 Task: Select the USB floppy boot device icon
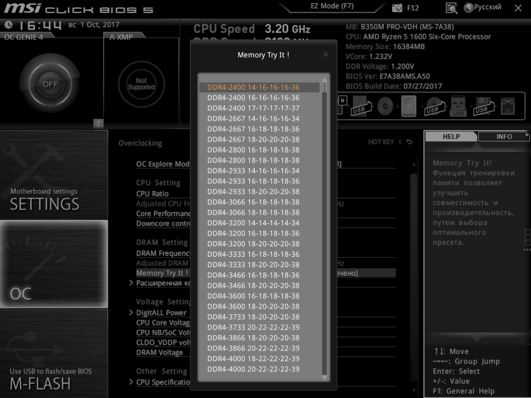pyautogui.click(x=483, y=106)
